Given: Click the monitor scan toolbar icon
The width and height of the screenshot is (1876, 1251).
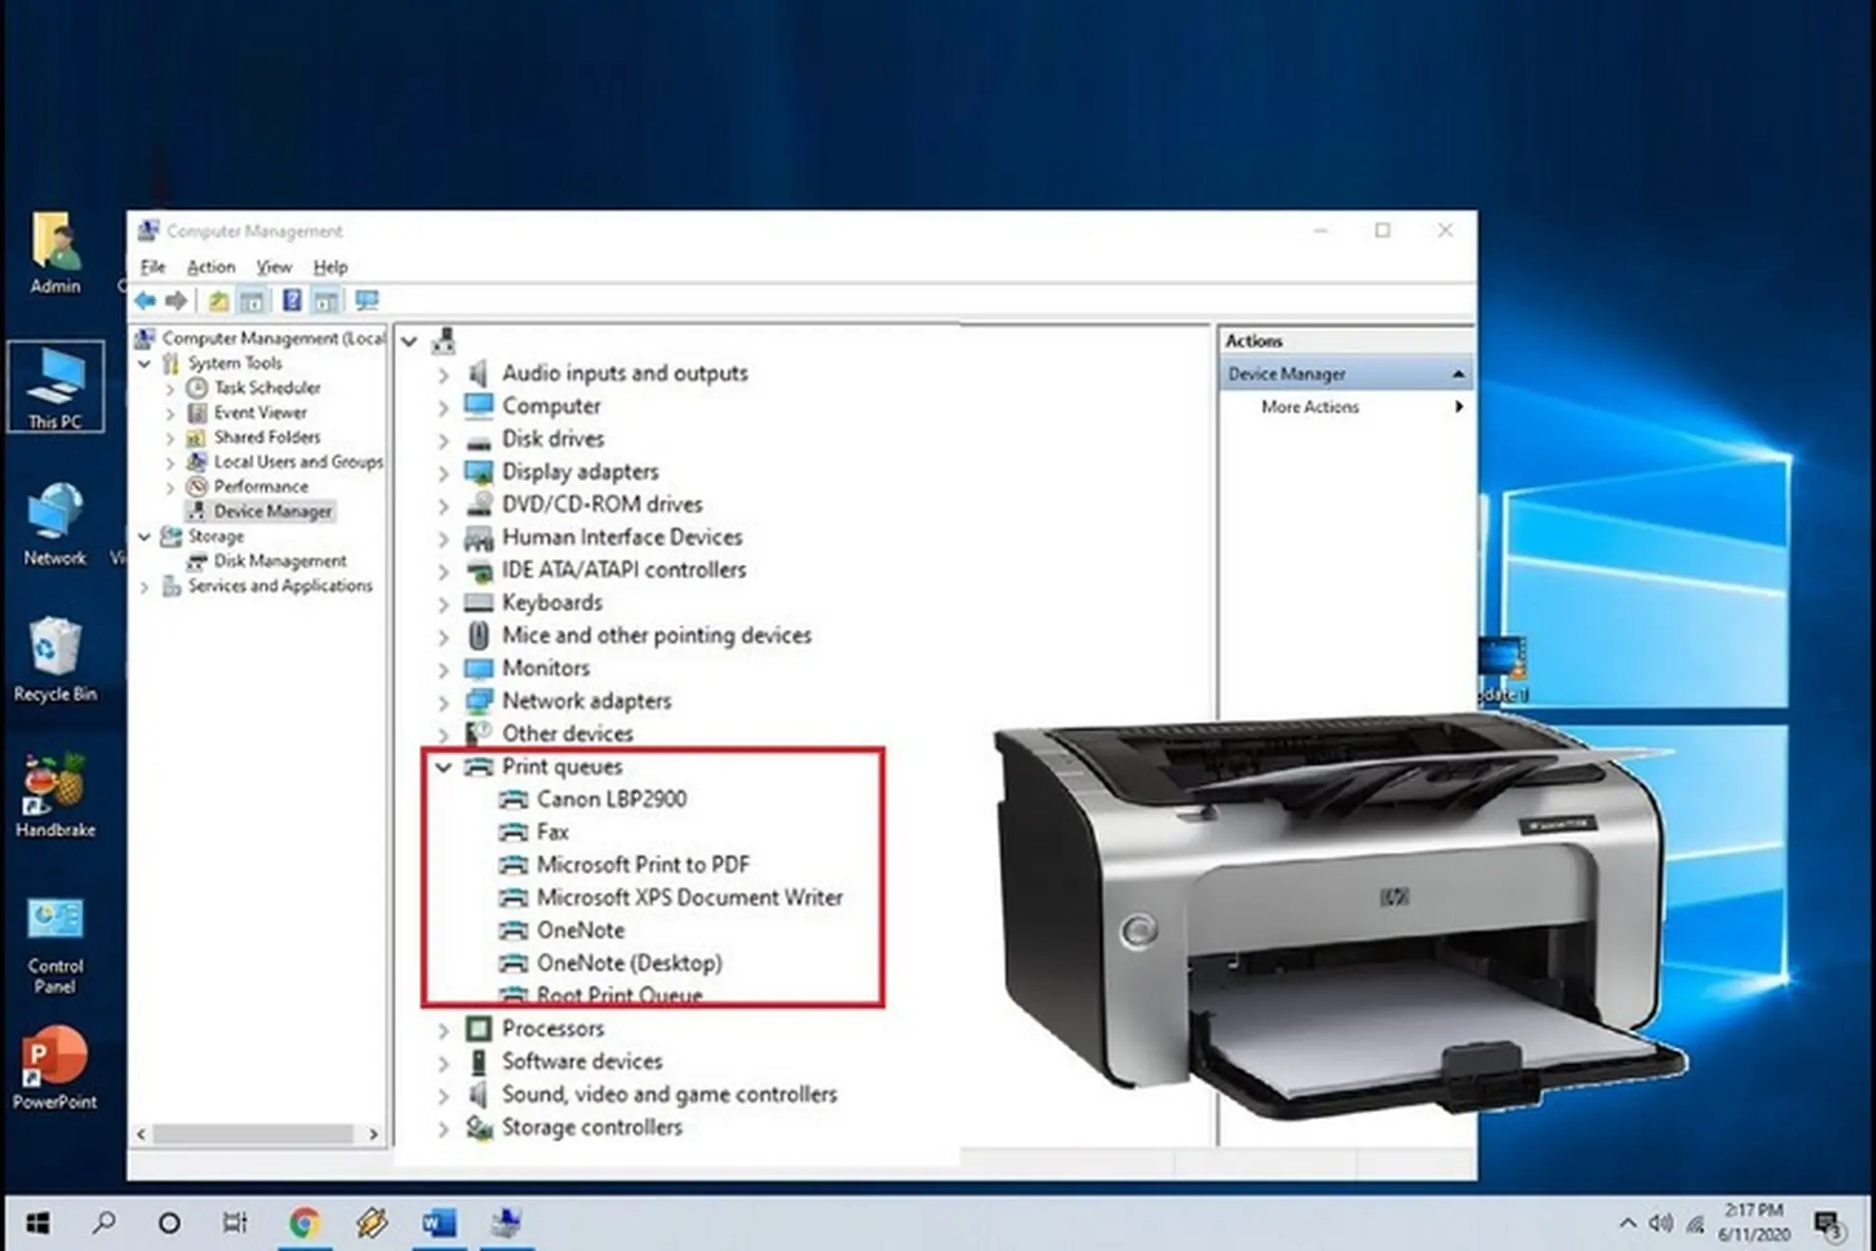Looking at the screenshot, I should (x=366, y=300).
